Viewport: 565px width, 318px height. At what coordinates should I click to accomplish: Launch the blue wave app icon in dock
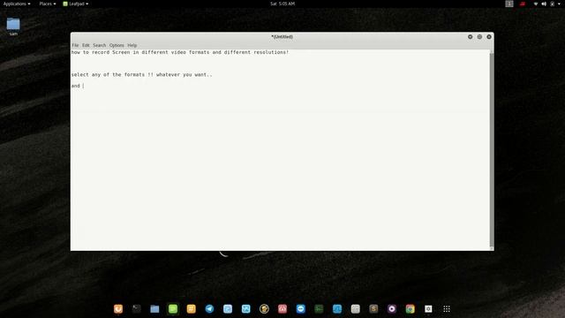coord(337,308)
